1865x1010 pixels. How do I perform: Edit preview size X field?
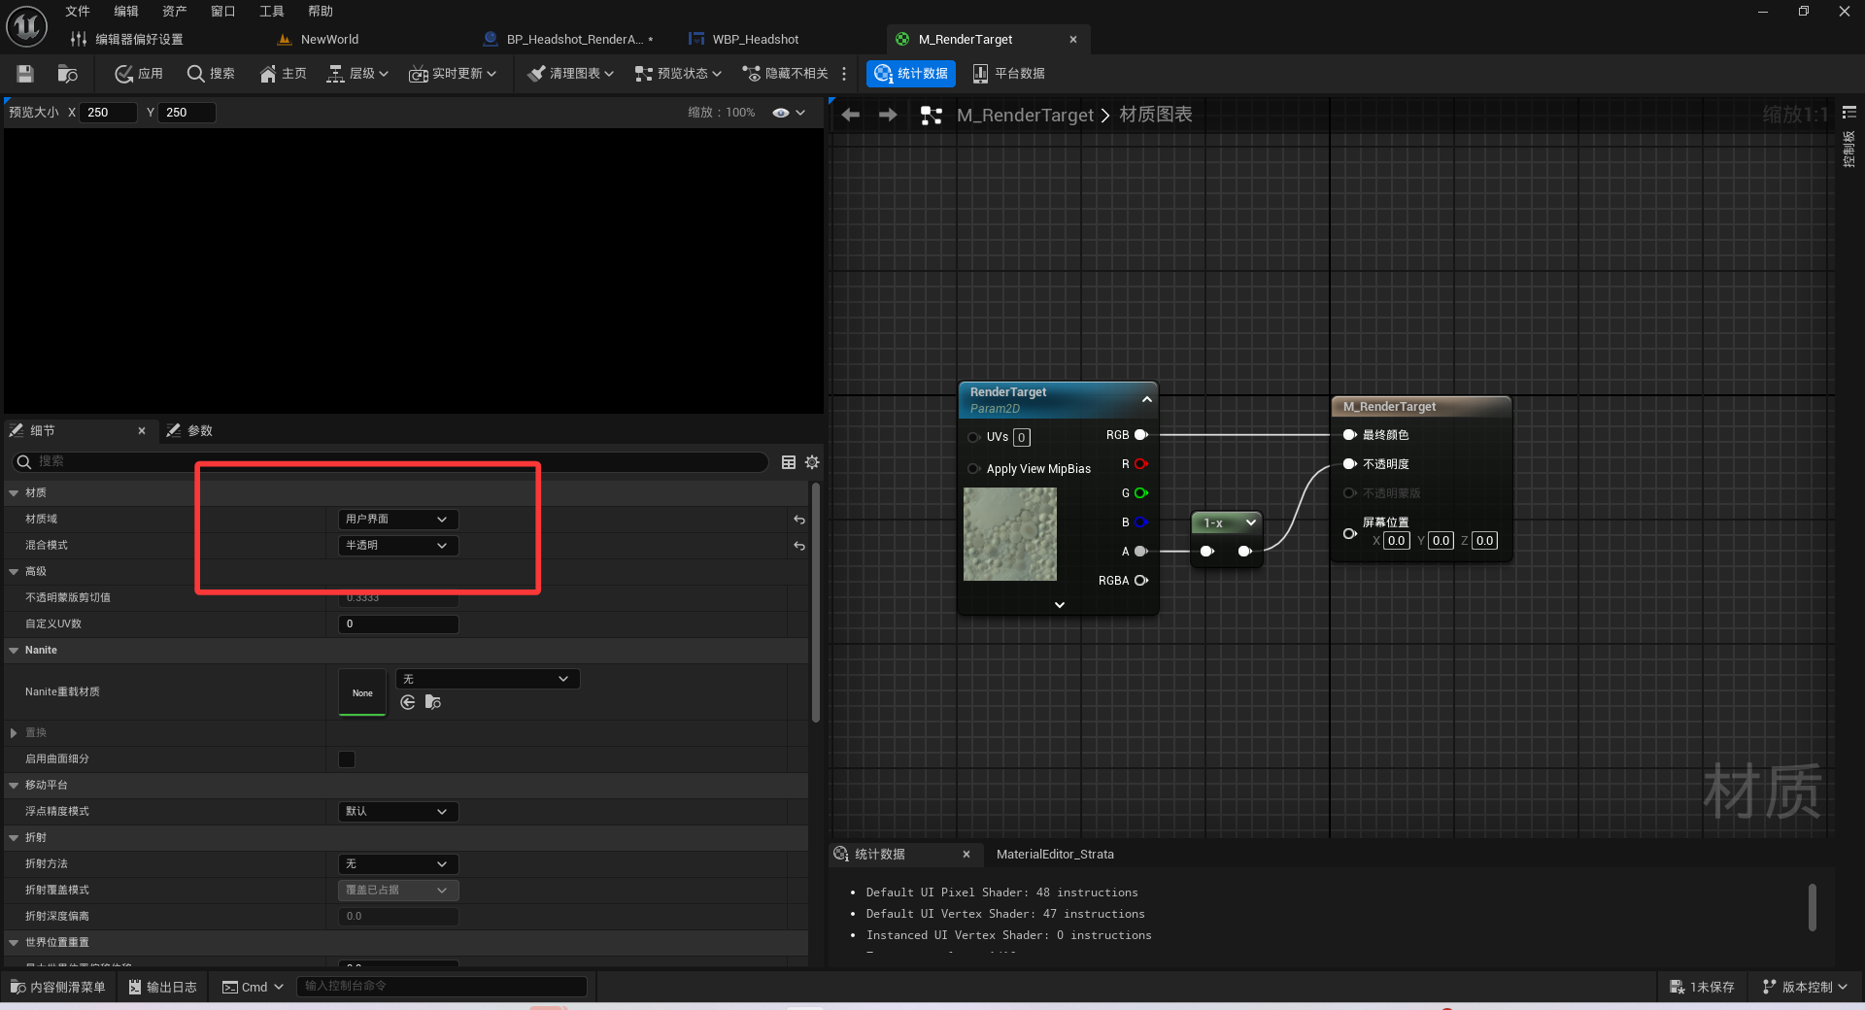pyautogui.click(x=108, y=113)
